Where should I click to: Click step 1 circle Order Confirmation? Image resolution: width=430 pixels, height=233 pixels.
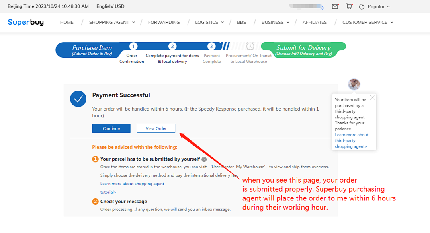(133, 46)
